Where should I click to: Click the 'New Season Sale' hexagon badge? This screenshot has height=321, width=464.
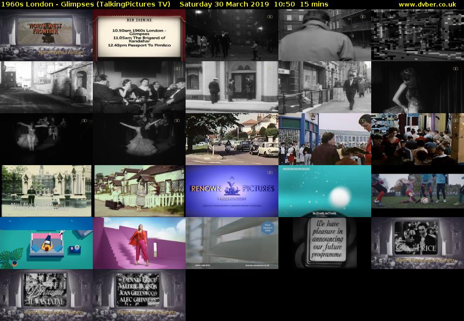tap(268, 227)
